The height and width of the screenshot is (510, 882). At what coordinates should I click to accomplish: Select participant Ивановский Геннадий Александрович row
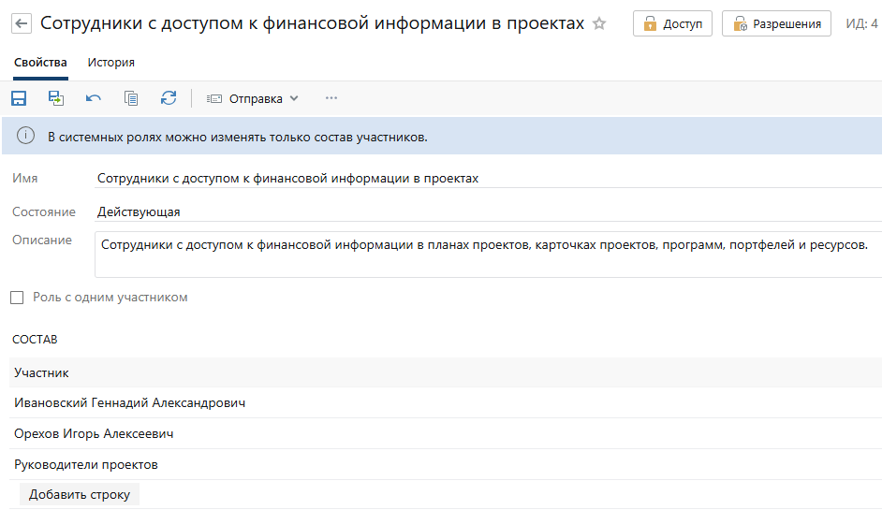[x=130, y=403]
